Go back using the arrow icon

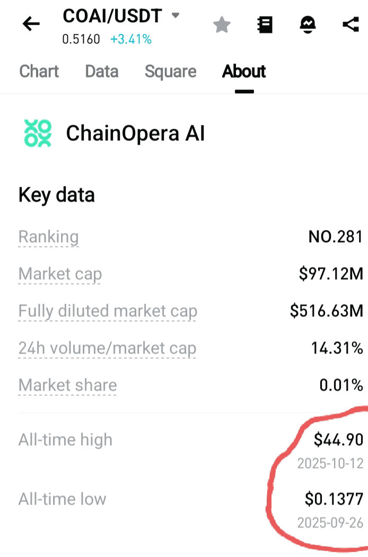(x=31, y=24)
